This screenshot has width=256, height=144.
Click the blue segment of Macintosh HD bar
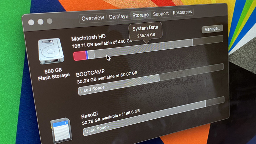click(87, 55)
